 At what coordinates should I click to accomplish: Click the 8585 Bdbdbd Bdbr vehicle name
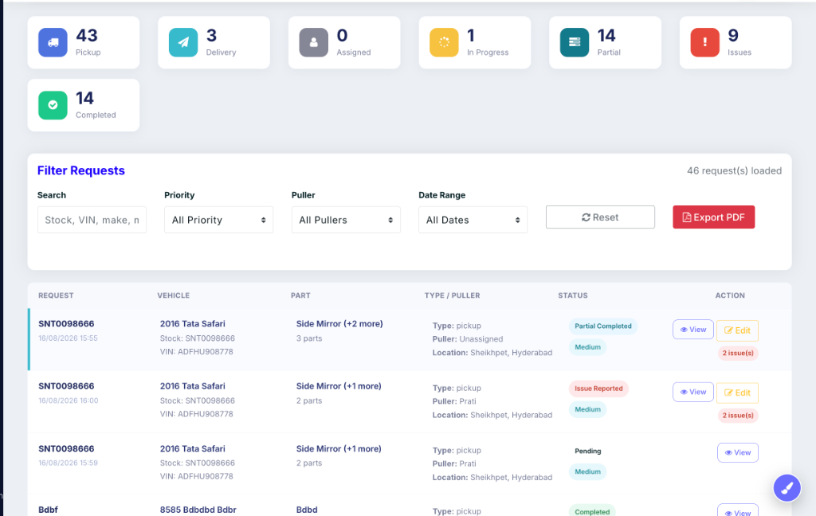click(198, 510)
